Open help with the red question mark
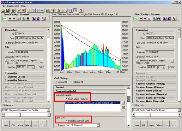This screenshot has width=182, height=131. point(81,11)
